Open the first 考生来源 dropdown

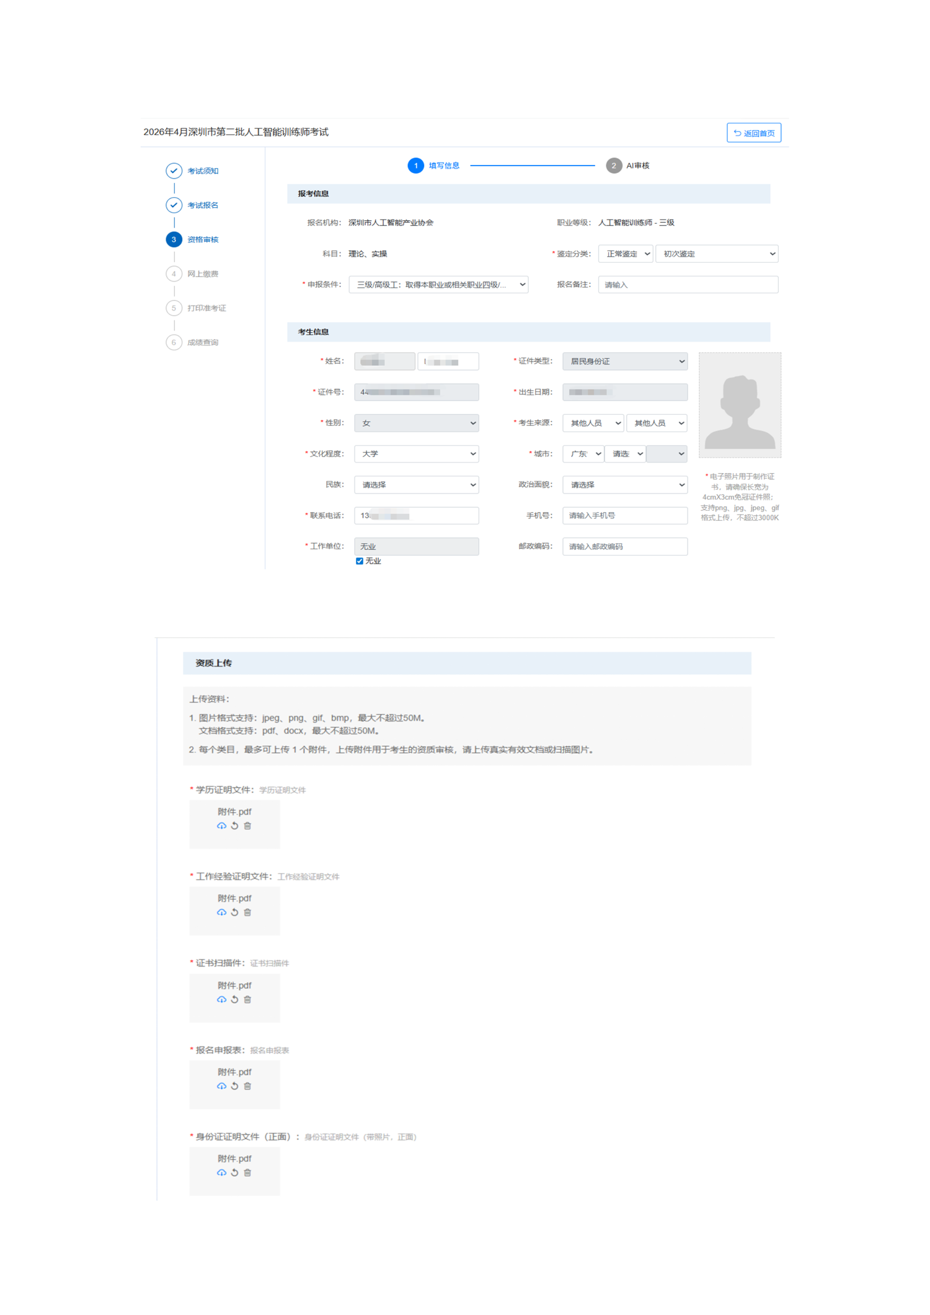(593, 423)
